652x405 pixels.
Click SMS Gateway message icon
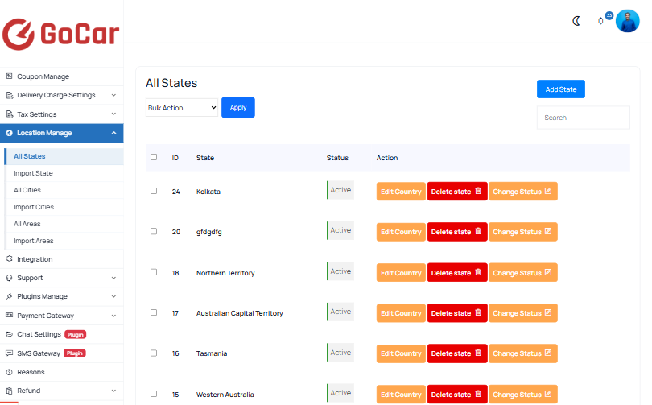(x=9, y=353)
